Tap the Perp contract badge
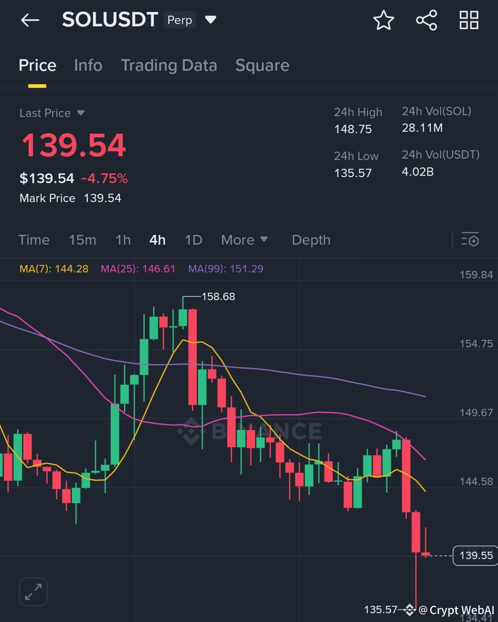Screen dimensions: 498x622 point(179,20)
